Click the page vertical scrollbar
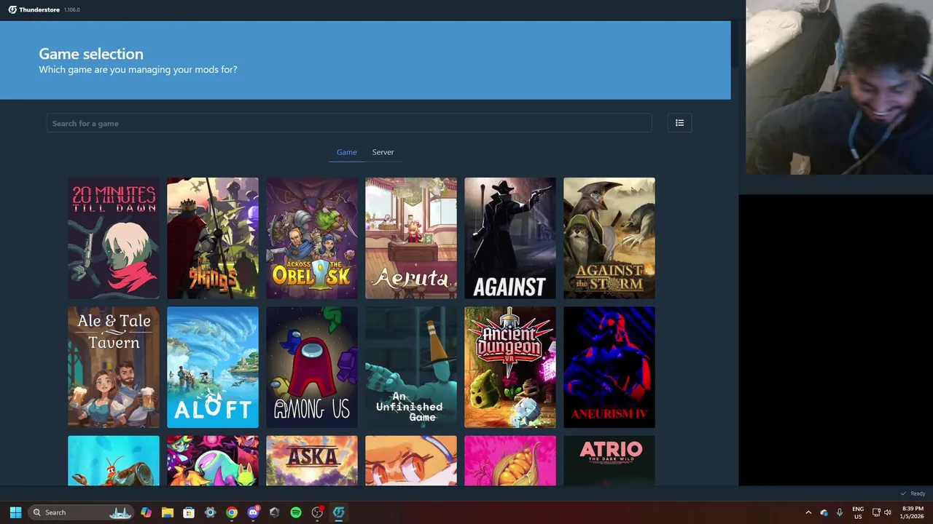933x524 pixels. pos(735,44)
